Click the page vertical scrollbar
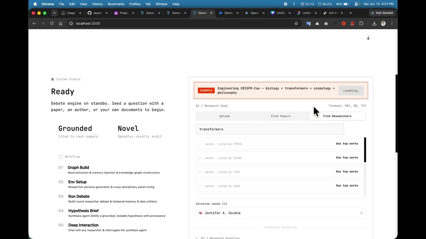The height and width of the screenshot is (239, 426). pyautogui.click(x=396, y=114)
